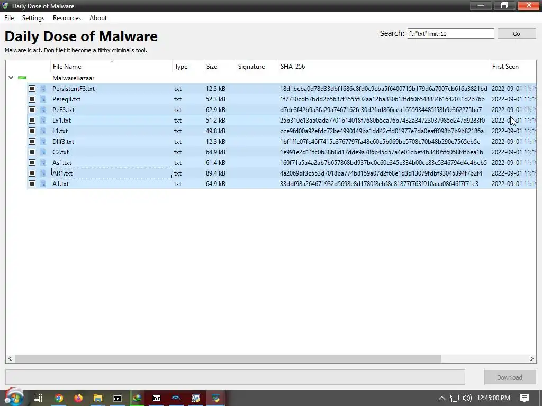This screenshot has height=406, width=542.
Task: Toggle checkbox for Peregil.txt
Action: click(32, 99)
